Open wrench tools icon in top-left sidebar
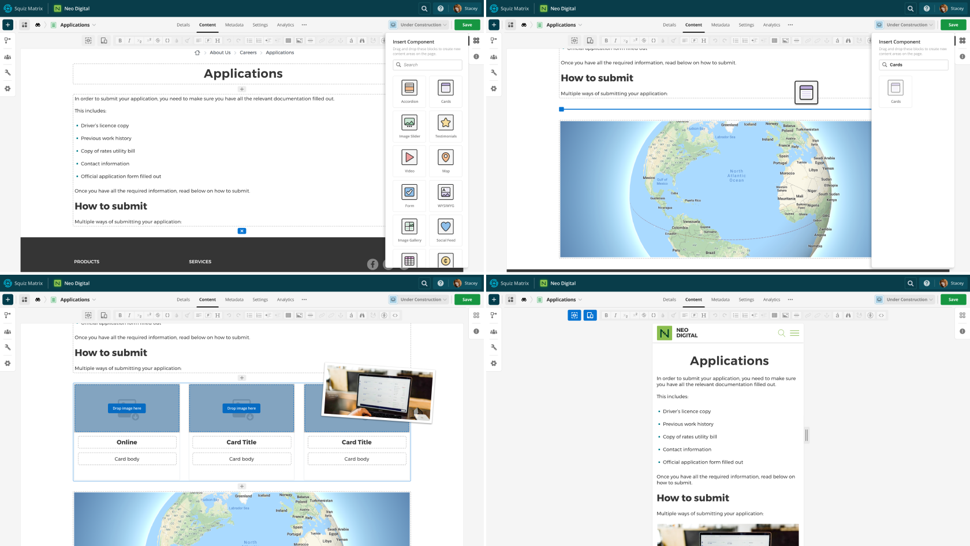Viewport: 970px width, 546px height. coord(8,73)
